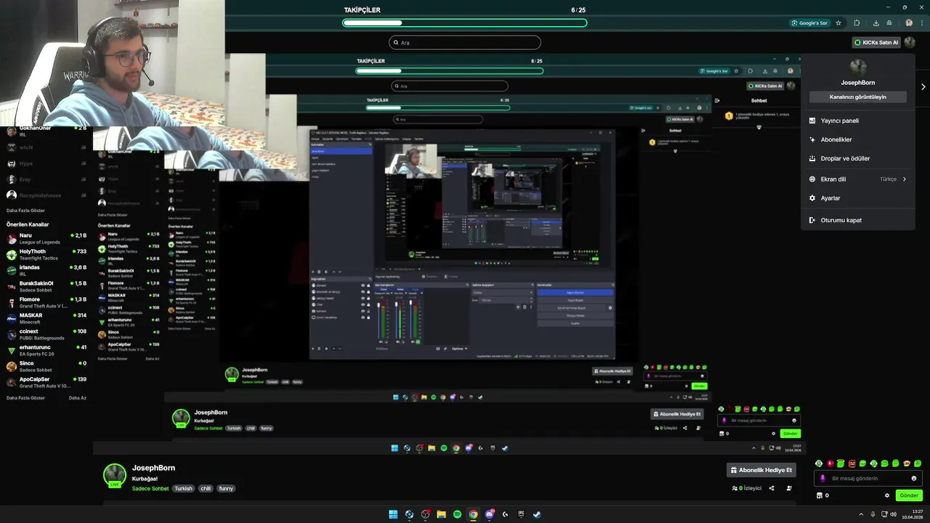
Task: Click the funny tag chip
Action: [x=226, y=489]
